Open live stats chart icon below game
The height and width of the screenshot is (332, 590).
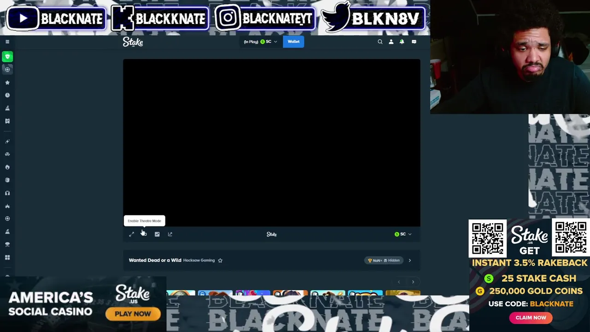(x=157, y=234)
